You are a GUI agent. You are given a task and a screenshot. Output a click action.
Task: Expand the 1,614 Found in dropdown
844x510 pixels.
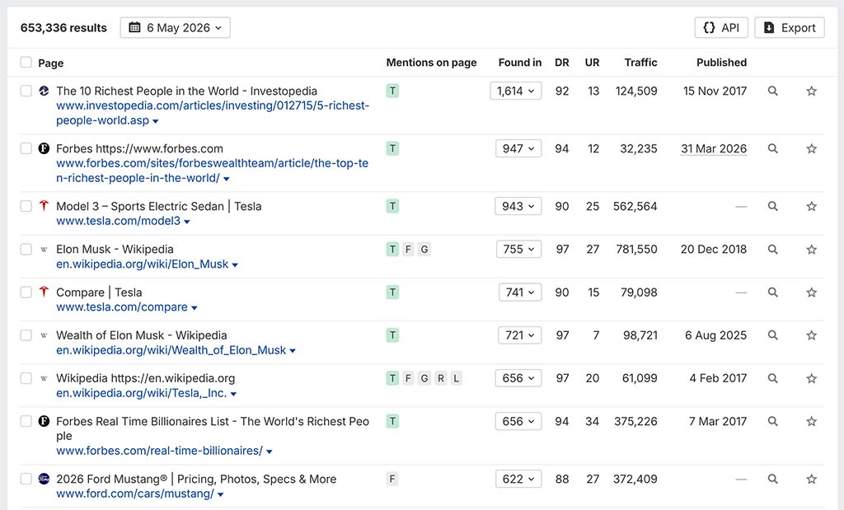(x=516, y=91)
